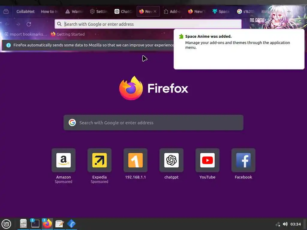Screen dimensions: 307x230
Task: Switch to the ChatGPT tab
Action: click(x=123, y=12)
